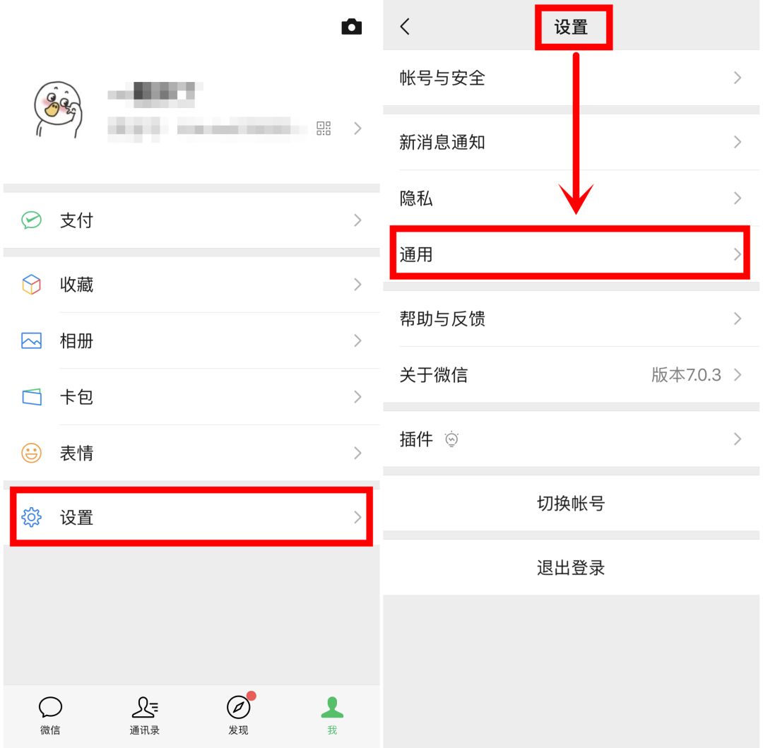Image resolution: width=763 pixels, height=748 pixels.
Task: Tap the camera icon at top
Action: coord(351,27)
